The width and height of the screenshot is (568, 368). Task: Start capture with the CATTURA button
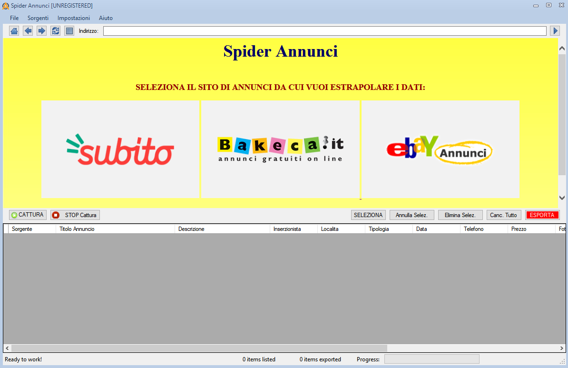click(x=28, y=215)
